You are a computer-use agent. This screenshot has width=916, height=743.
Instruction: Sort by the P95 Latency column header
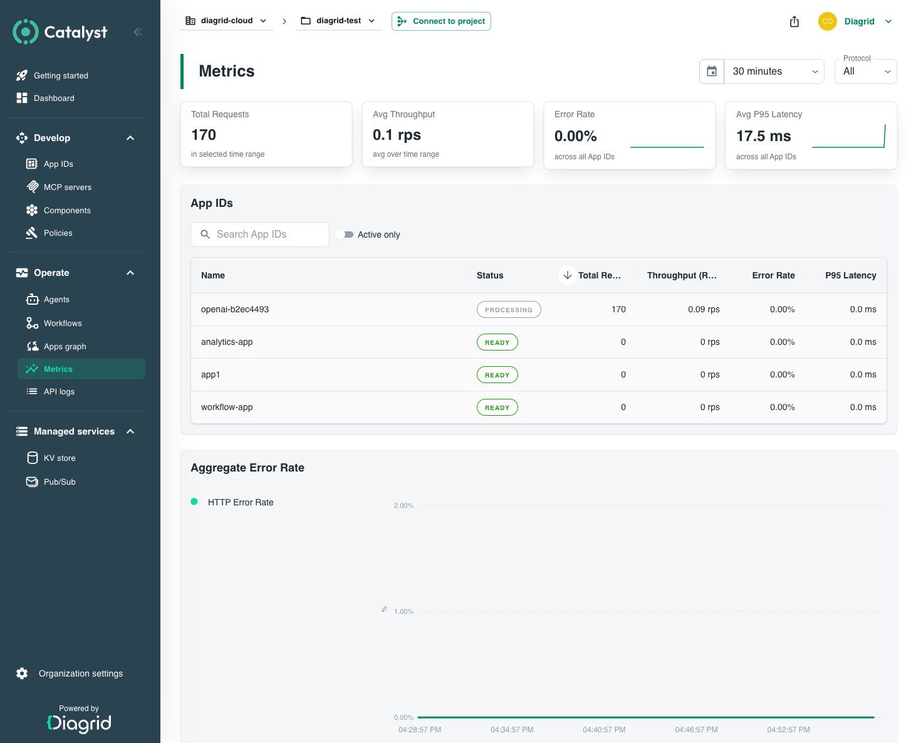851,275
